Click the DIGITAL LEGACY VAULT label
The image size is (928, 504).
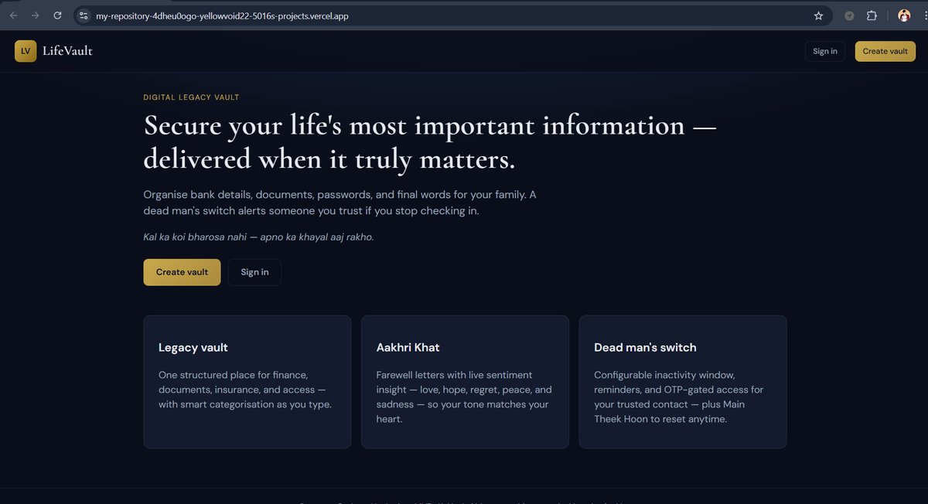(191, 97)
